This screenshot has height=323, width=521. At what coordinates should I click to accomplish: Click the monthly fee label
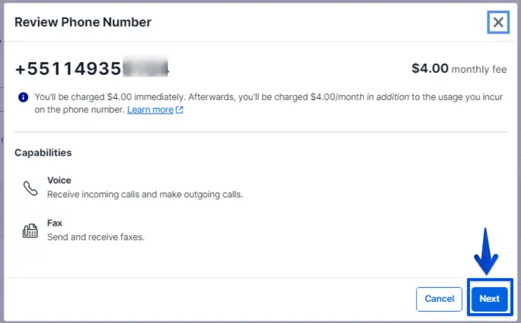coord(479,70)
